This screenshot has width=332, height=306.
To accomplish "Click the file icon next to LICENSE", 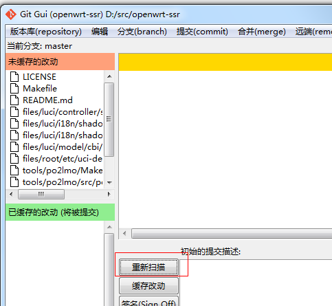I will click(x=14, y=76).
